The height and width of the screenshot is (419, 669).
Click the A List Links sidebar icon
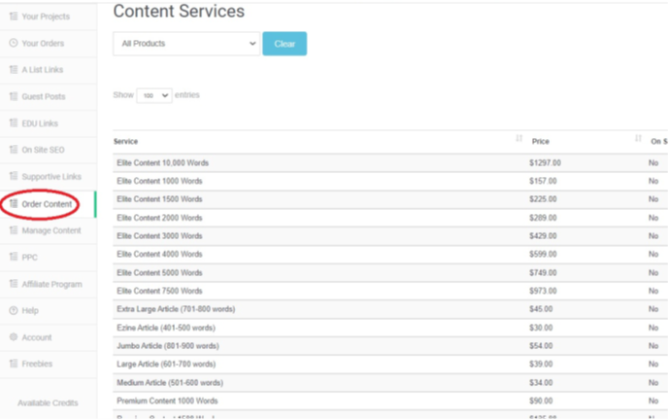point(13,70)
